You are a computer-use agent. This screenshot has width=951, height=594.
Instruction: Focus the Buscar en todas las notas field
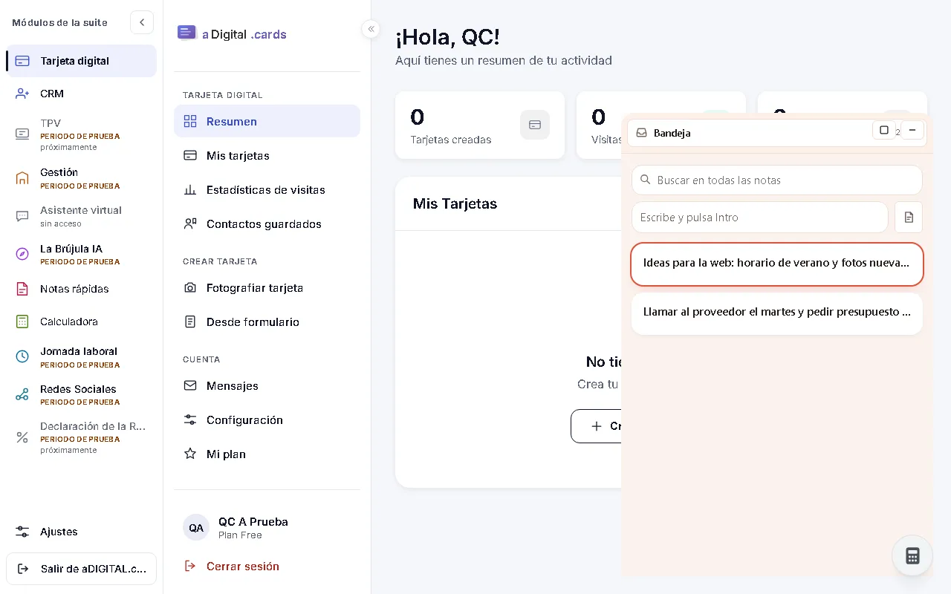777,180
